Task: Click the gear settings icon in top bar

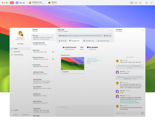Action: (147, 3)
